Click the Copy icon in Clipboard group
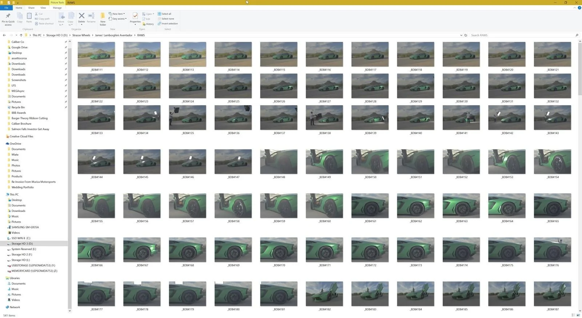Screen dimensions: 582x318 (x=20, y=16)
